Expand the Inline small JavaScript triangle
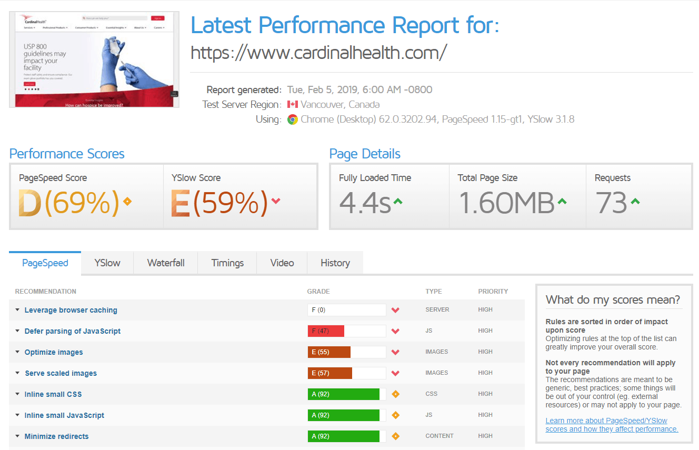The width and height of the screenshot is (699, 450). click(17, 415)
